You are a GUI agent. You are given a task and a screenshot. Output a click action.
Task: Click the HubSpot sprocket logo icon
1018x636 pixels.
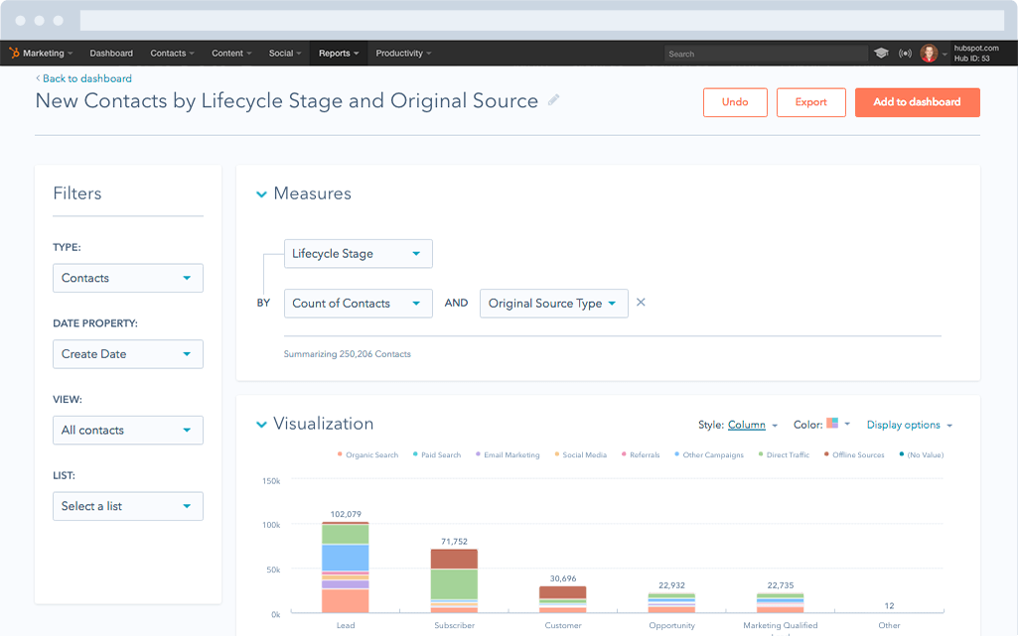(14, 54)
